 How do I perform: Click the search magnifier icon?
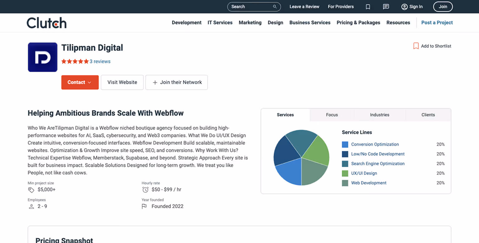(275, 7)
